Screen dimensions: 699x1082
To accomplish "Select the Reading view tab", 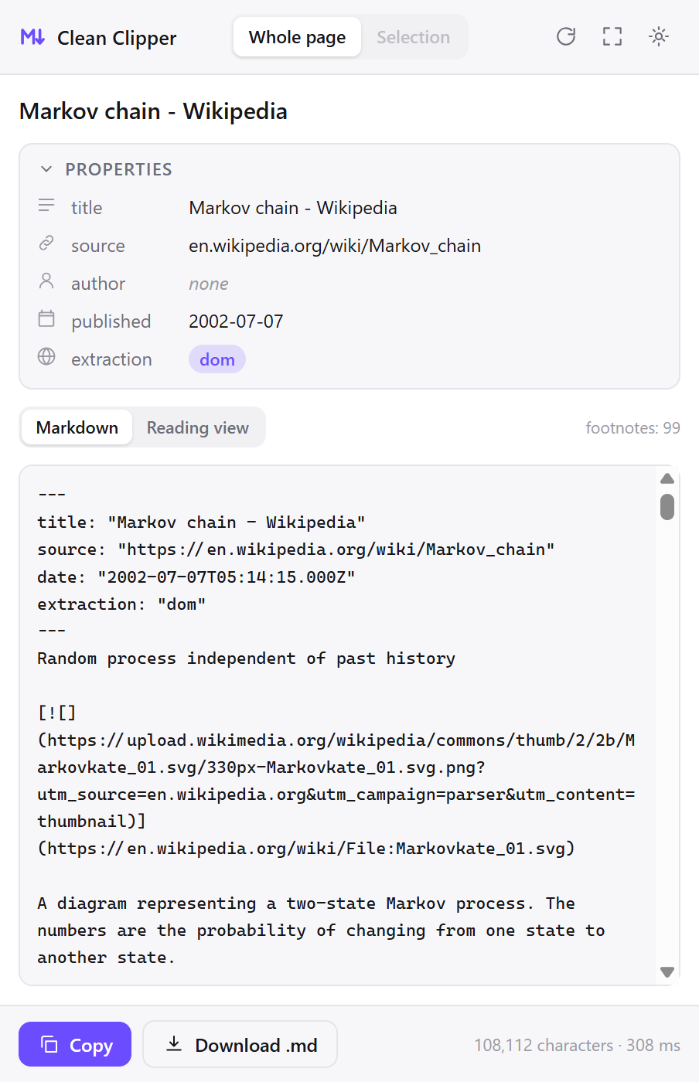I will 198,427.
